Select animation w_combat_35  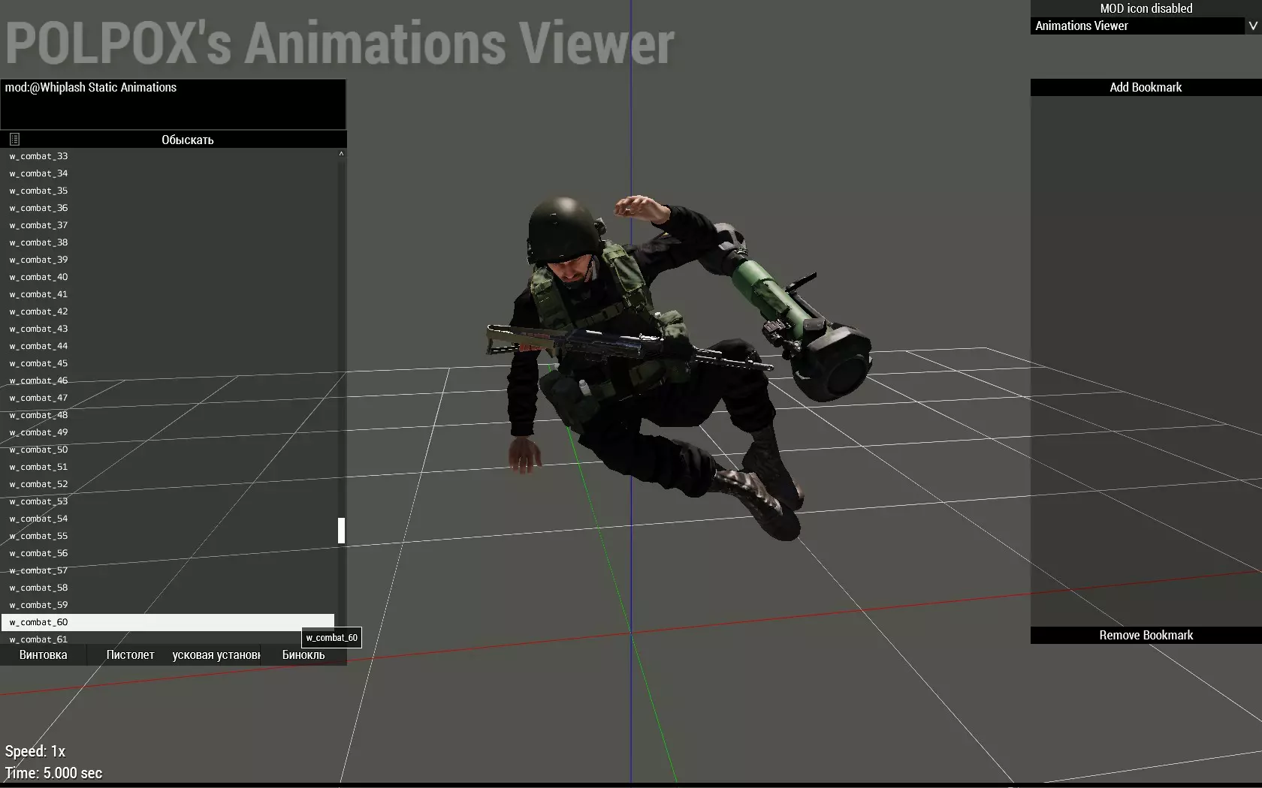tap(168, 191)
